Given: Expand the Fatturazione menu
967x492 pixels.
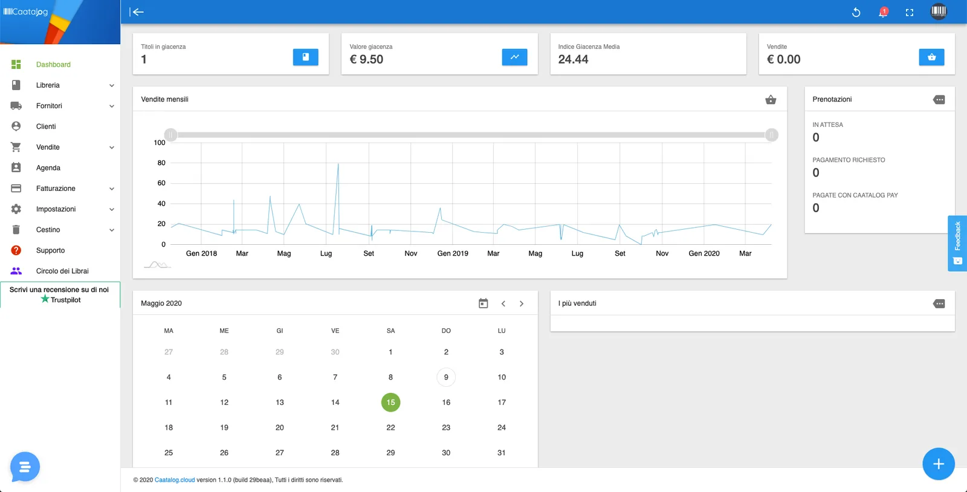Looking at the screenshot, I should point(60,189).
